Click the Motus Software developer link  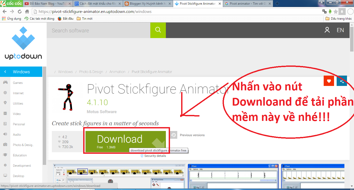pyautogui.click(x=102, y=112)
